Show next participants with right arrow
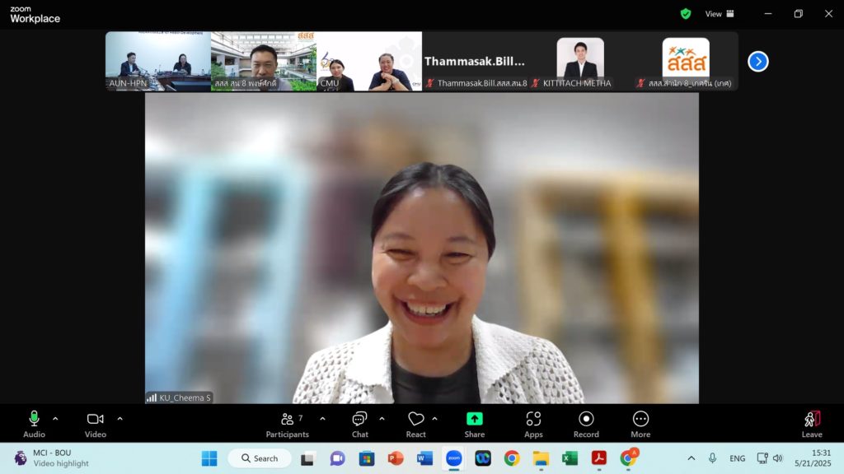This screenshot has height=474, width=844. tap(757, 62)
